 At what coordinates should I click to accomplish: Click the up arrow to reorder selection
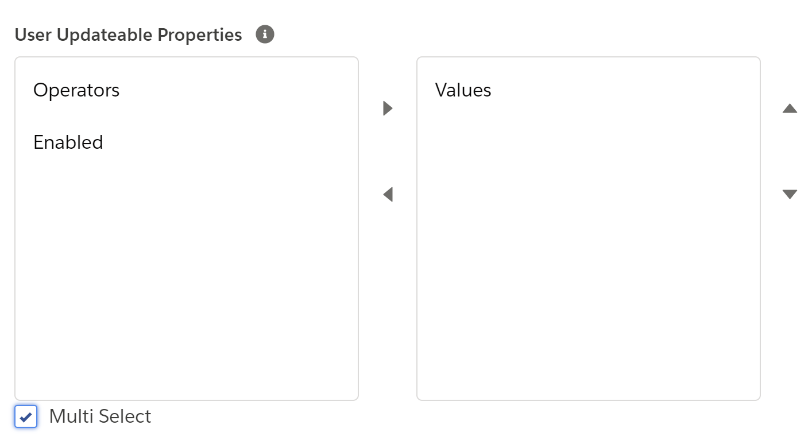click(790, 109)
